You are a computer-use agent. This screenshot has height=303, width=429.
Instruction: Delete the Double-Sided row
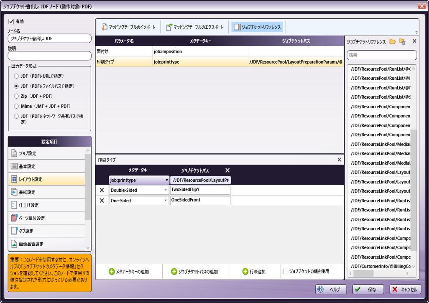(x=102, y=190)
